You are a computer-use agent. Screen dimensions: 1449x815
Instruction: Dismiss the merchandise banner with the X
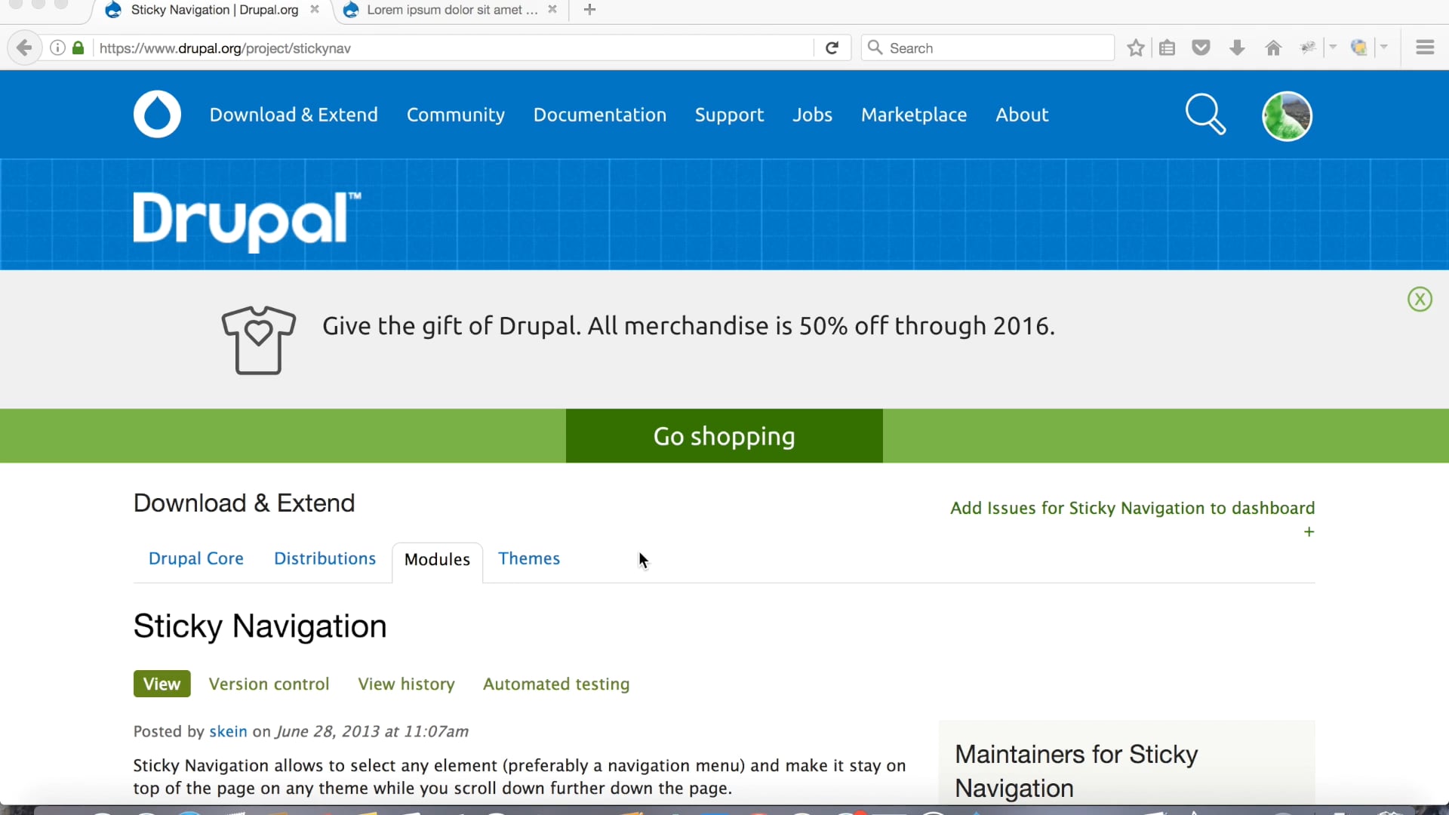click(x=1420, y=299)
